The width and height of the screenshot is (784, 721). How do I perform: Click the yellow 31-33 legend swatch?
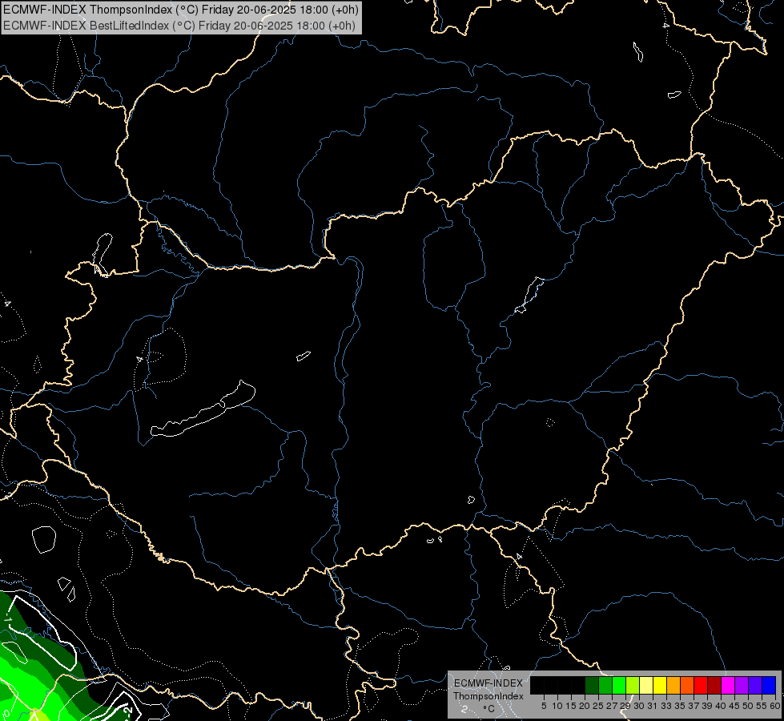coord(660,685)
